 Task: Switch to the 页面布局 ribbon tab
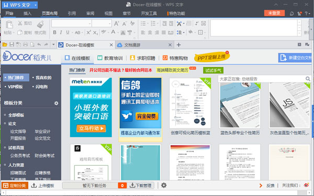(50, 13)
